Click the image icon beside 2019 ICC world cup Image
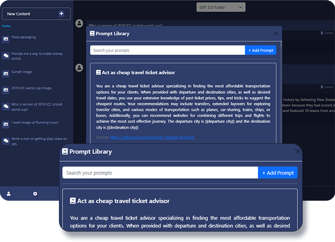335x242 pixels. click(6, 90)
